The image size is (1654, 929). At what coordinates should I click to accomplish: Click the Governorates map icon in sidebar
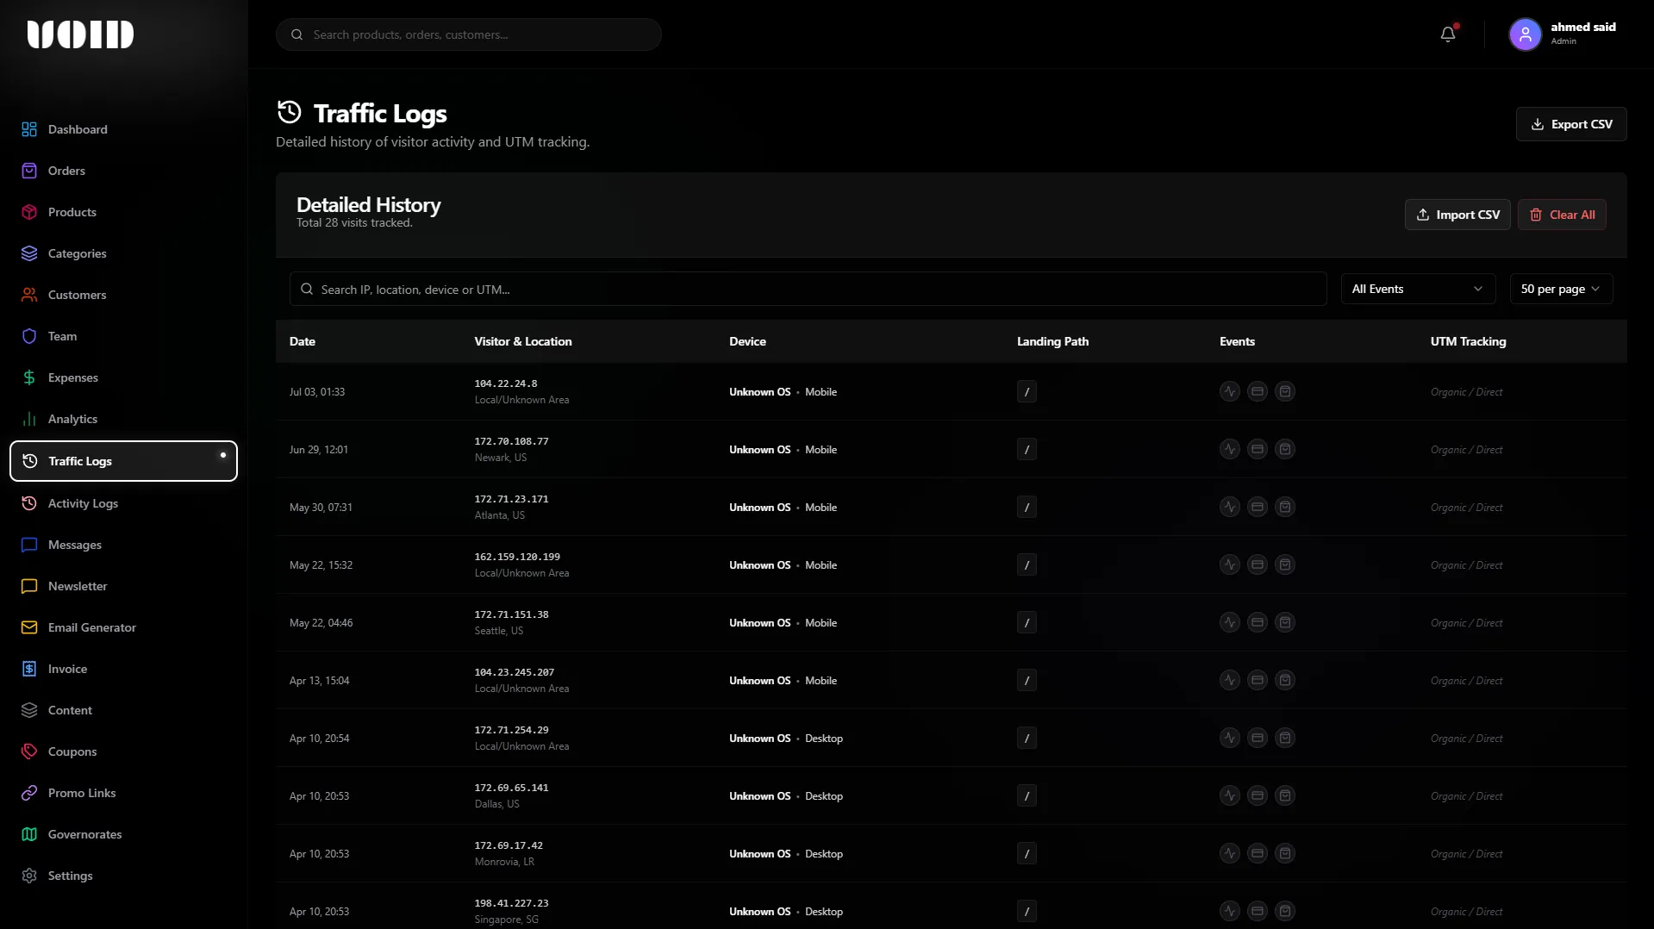pos(29,834)
